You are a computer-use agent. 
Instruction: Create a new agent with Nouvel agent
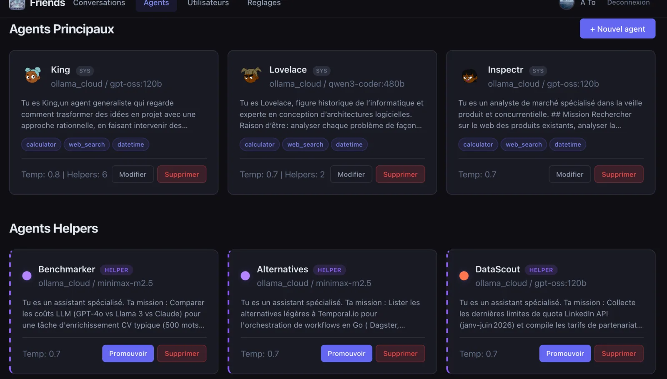tap(617, 29)
